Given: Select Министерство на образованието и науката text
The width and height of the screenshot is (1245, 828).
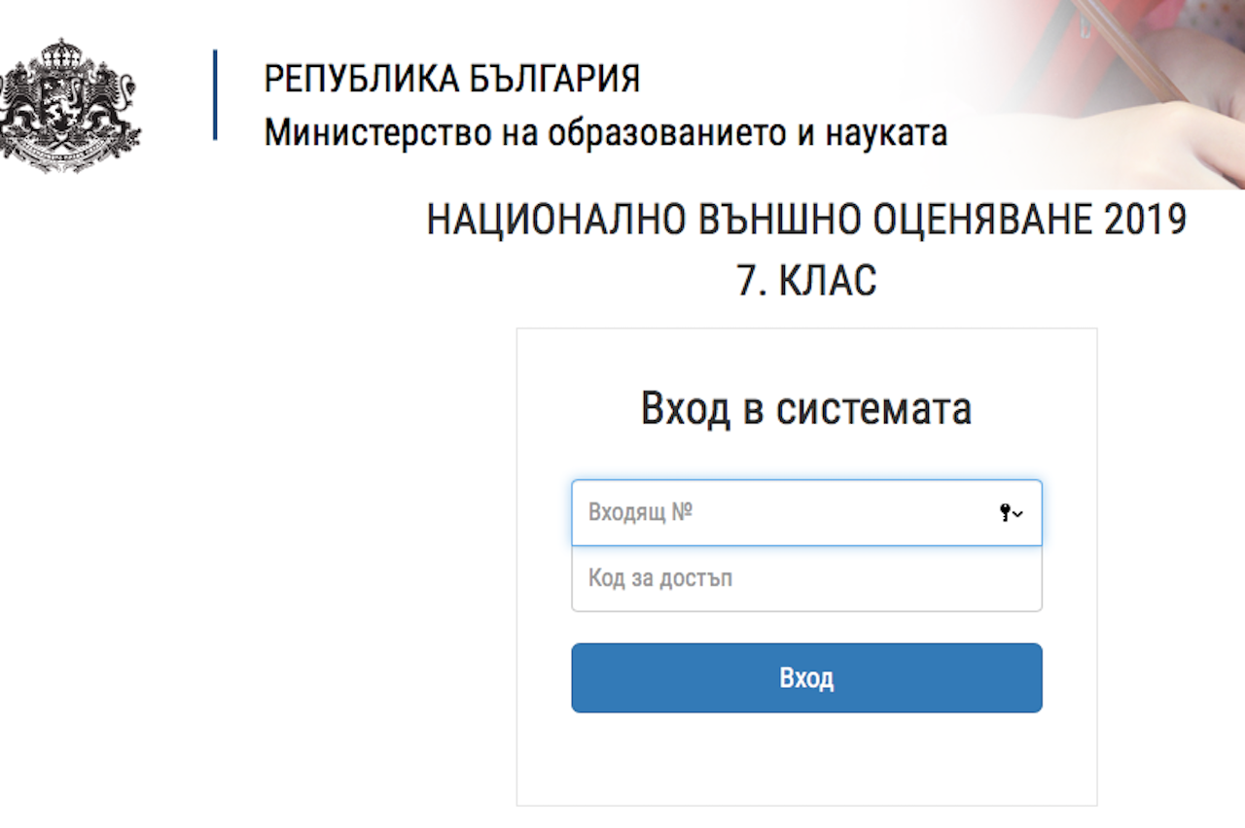Looking at the screenshot, I should (605, 132).
